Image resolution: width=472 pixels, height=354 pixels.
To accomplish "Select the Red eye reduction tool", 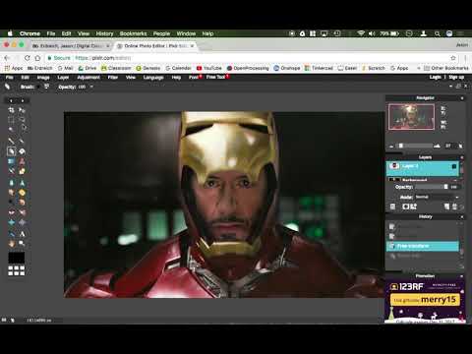I will pos(12,212).
